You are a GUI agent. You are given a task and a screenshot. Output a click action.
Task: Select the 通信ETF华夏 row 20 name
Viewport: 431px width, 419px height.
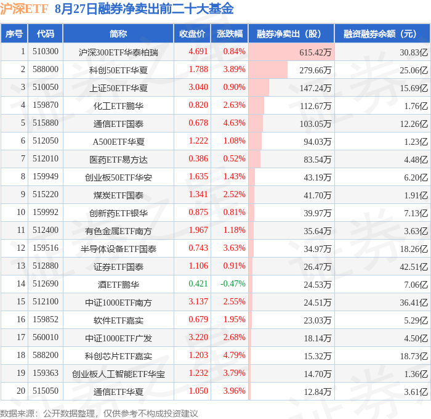[x=118, y=392]
